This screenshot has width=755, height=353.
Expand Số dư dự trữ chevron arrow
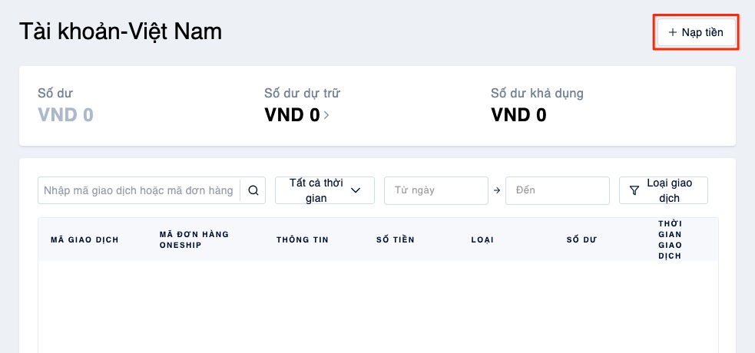[326, 115]
